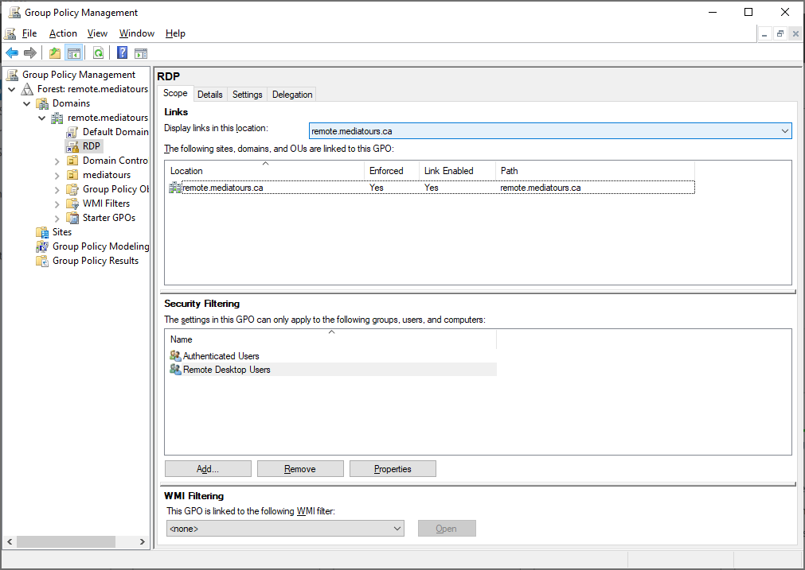Click the Domain Controllers OU icon

click(72, 161)
